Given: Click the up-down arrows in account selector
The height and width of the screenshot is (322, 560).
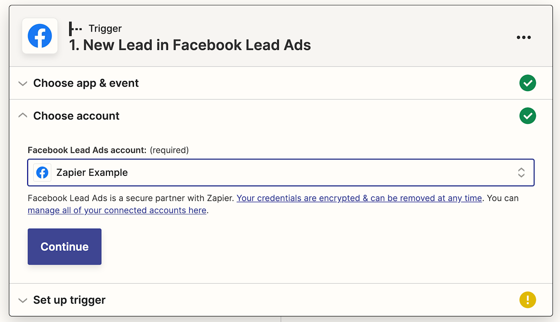Looking at the screenshot, I should pos(521,173).
